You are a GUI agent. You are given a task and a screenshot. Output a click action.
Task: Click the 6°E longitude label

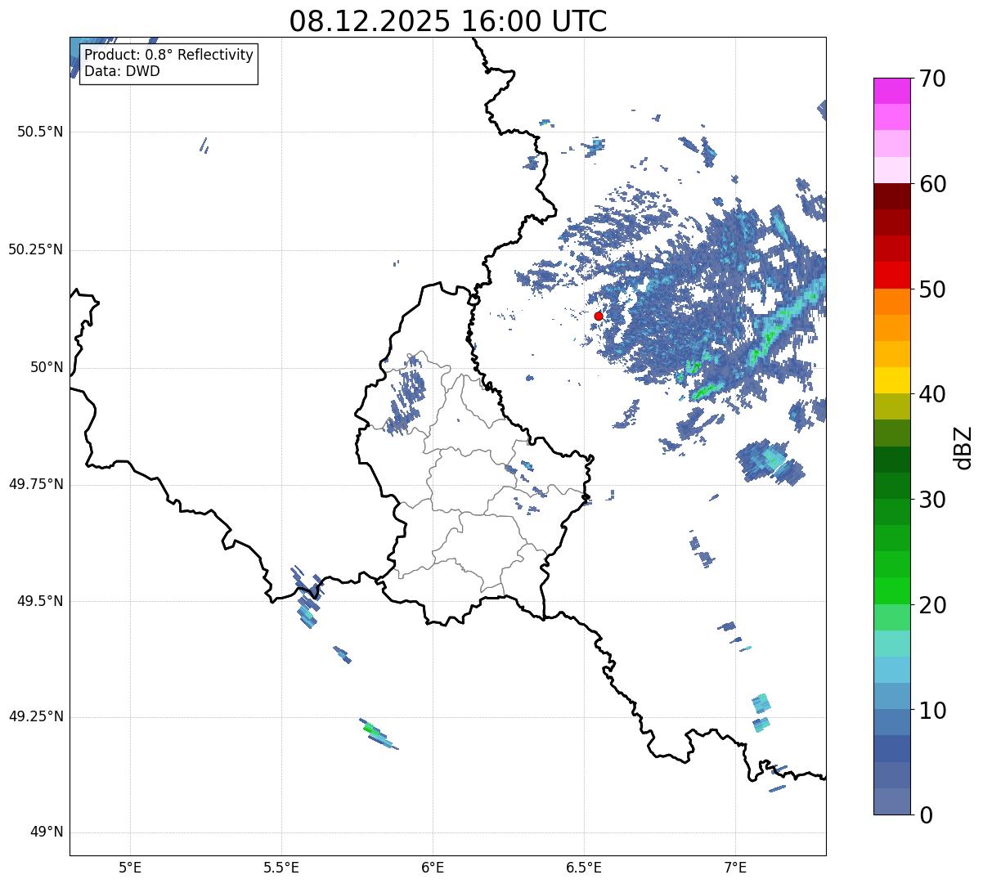pyautogui.click(x=433, y=867)
